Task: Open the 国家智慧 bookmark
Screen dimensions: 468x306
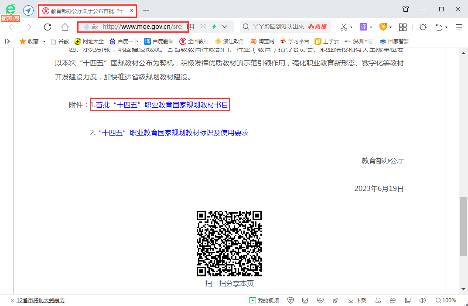Action: tap(394, 41)
